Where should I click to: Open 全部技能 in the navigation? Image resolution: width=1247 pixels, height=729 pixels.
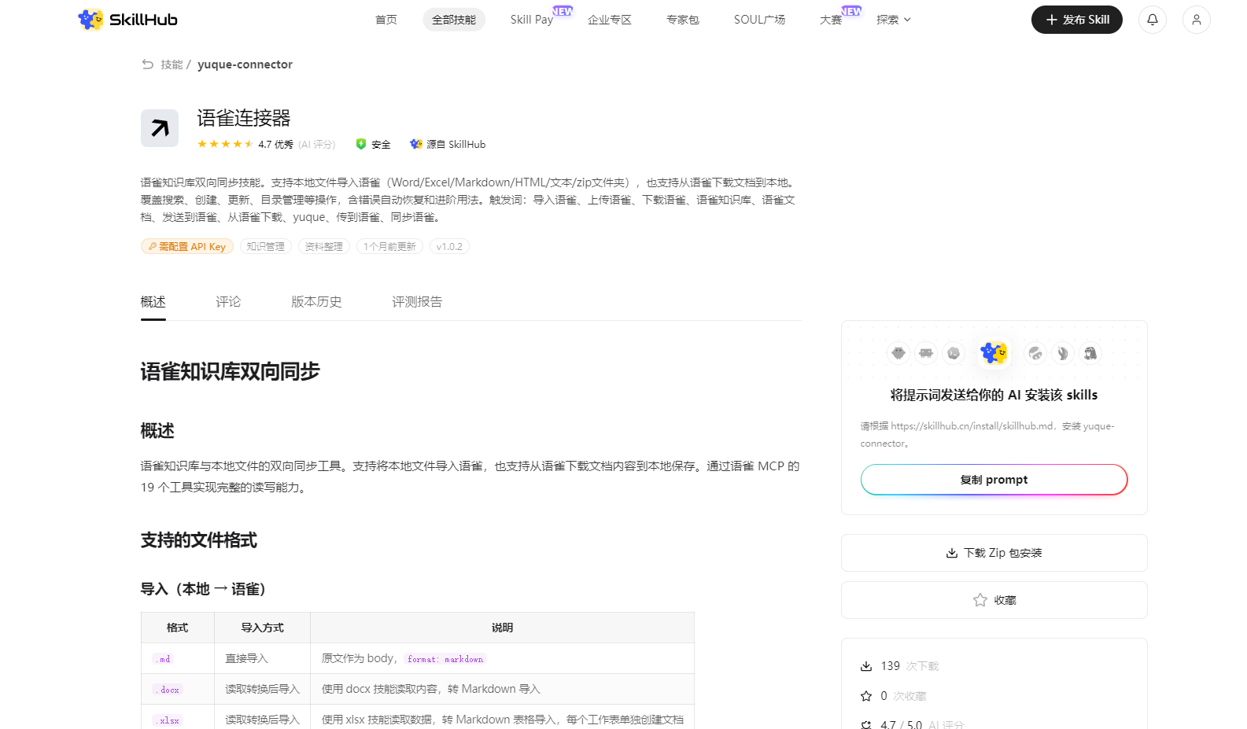(454, 20)
